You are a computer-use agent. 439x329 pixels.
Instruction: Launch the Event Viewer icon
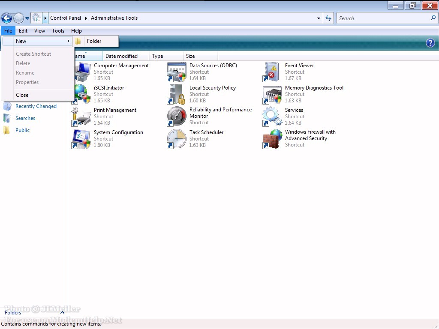[x=271, y=72]
